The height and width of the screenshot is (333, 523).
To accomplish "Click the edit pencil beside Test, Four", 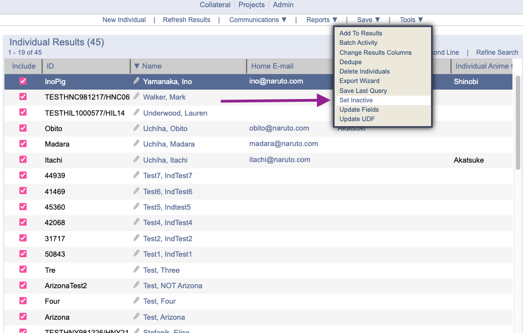I will pyautogui.click(x=136, y=300).
